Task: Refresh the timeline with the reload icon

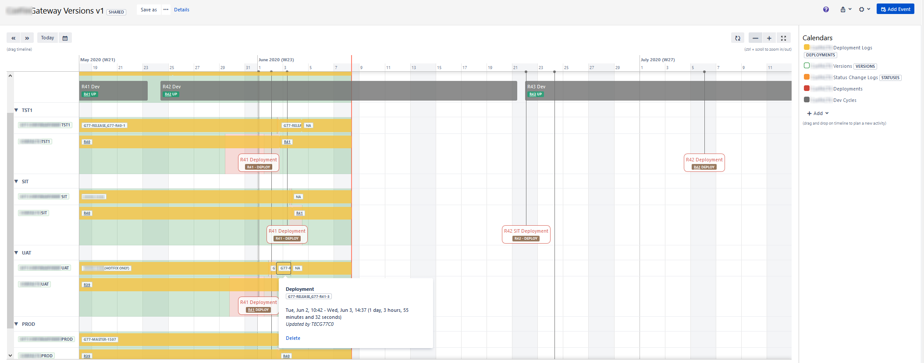Action: click(738, 38)
